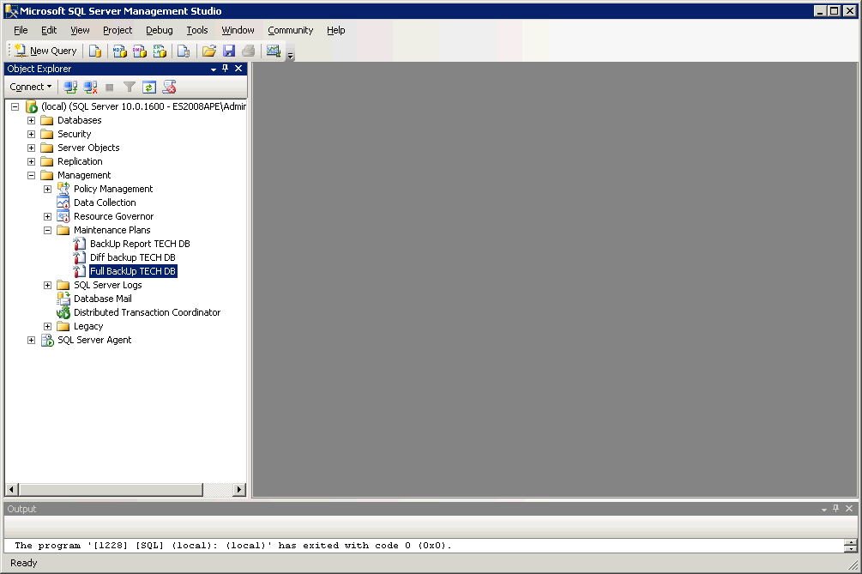
Task: Expand the Replication folder
Action: click(32, 161)
